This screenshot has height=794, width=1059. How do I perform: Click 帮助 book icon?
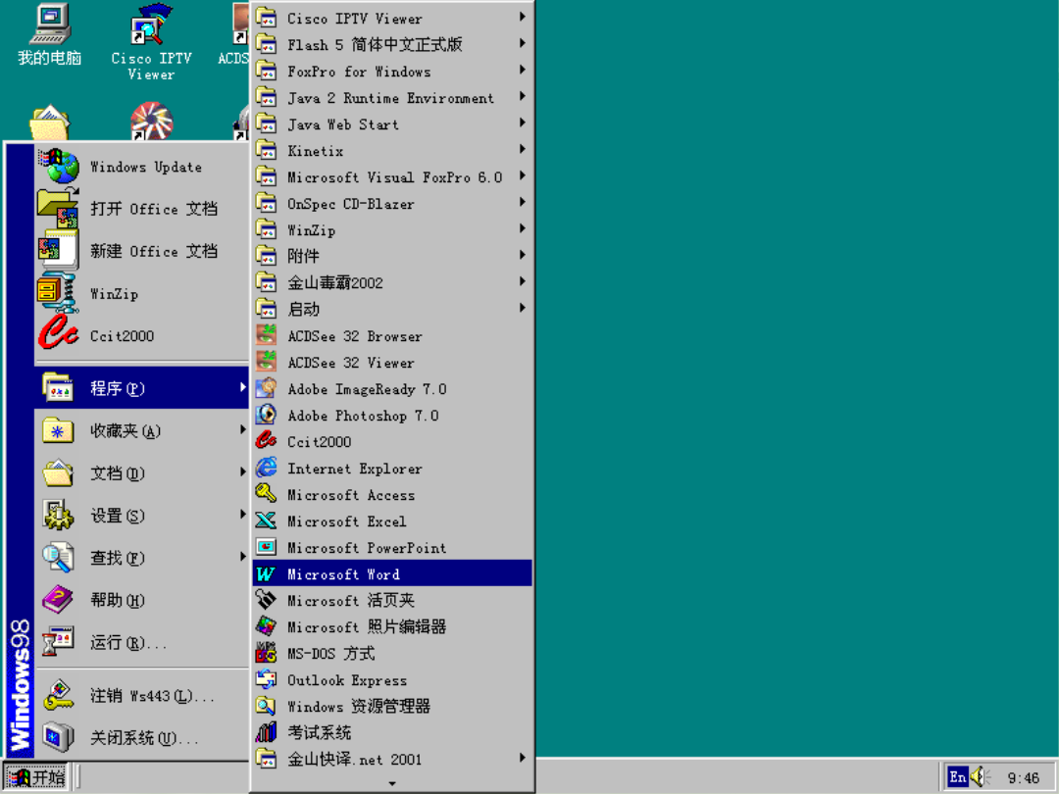pos(58,600)
